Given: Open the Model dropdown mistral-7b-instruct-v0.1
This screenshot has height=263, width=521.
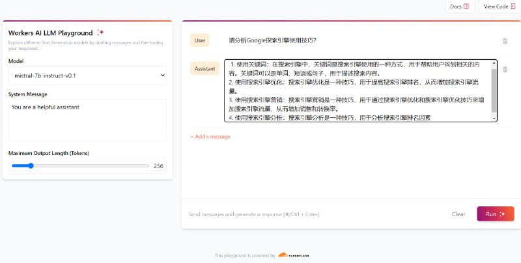Looking at the screenshot, I should (x=87, y=76).
